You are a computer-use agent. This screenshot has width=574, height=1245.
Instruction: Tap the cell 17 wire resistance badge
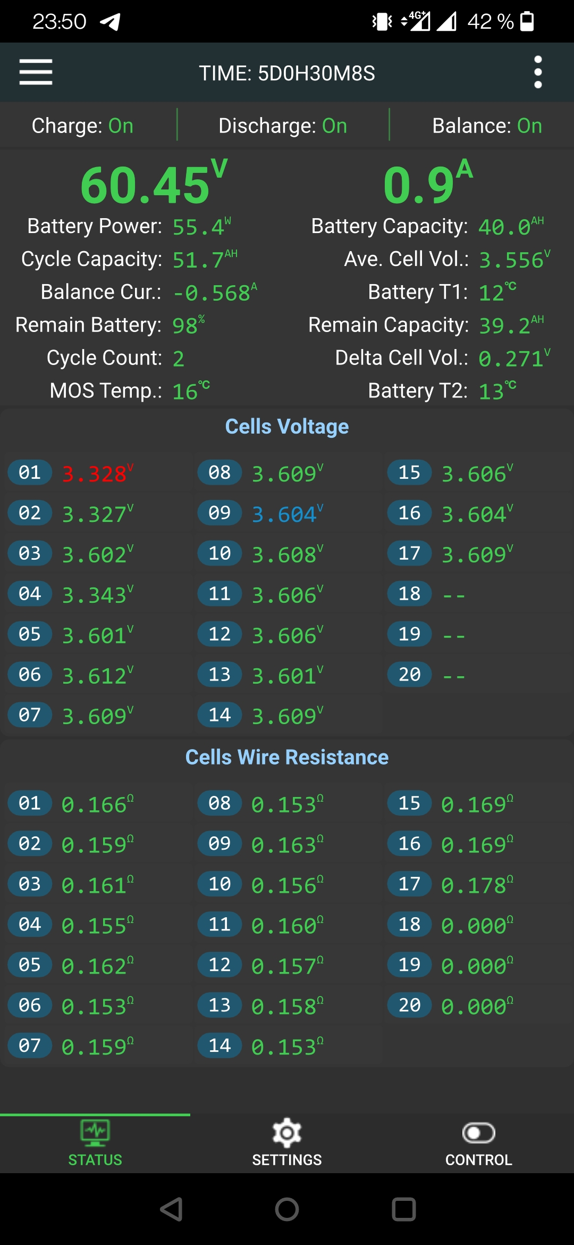[x=409, y=884]
